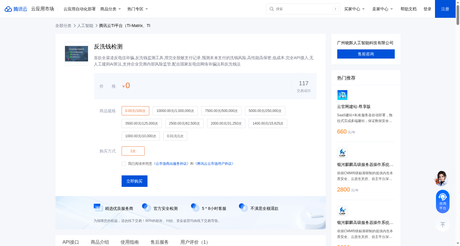Click the 官方安全检测 shield icon
This screenshot has width=460, height=246.
[147, 208]
